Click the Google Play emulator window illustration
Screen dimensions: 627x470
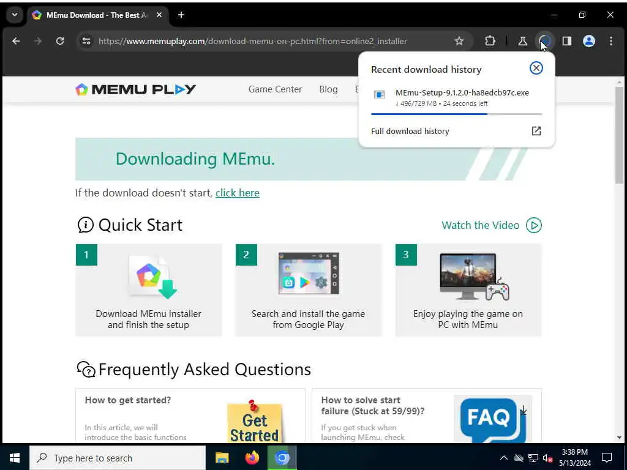(x=309, y=274)
